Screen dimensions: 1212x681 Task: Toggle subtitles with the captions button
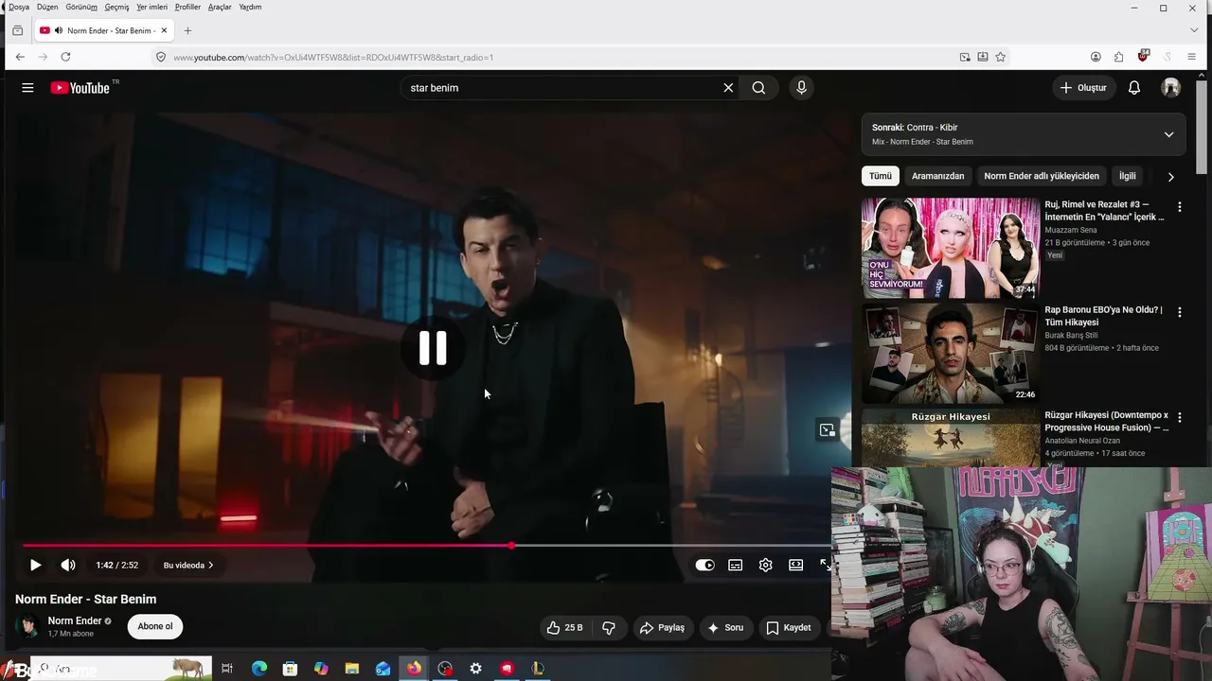(x=735, y=565)
